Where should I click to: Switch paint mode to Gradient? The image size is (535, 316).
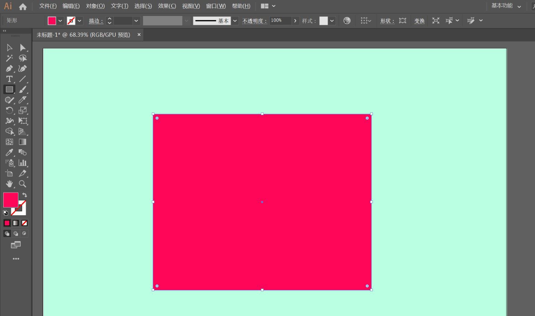click(16, 223)
